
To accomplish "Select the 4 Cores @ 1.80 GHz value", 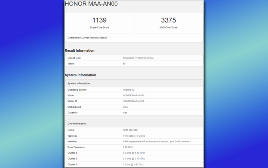I will coord(134,153).
